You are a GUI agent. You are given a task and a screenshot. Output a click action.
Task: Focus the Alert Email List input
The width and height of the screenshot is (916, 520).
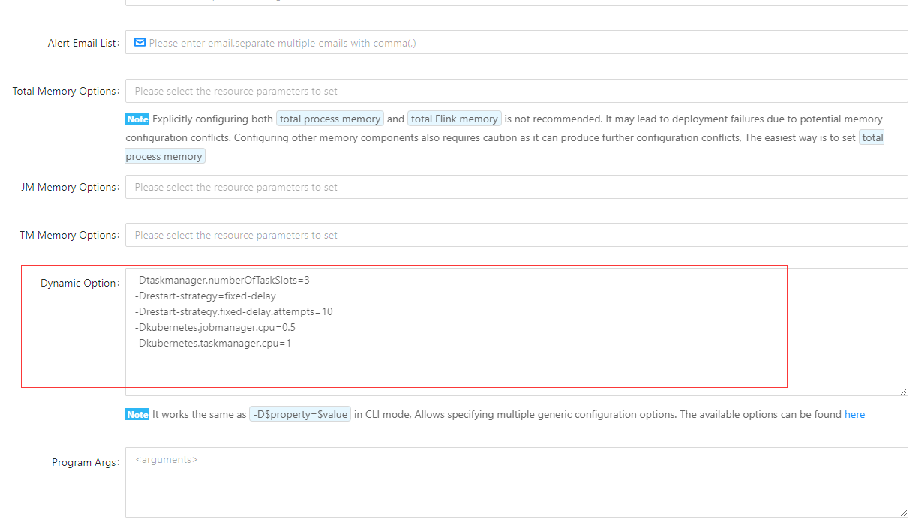[518, 43]
